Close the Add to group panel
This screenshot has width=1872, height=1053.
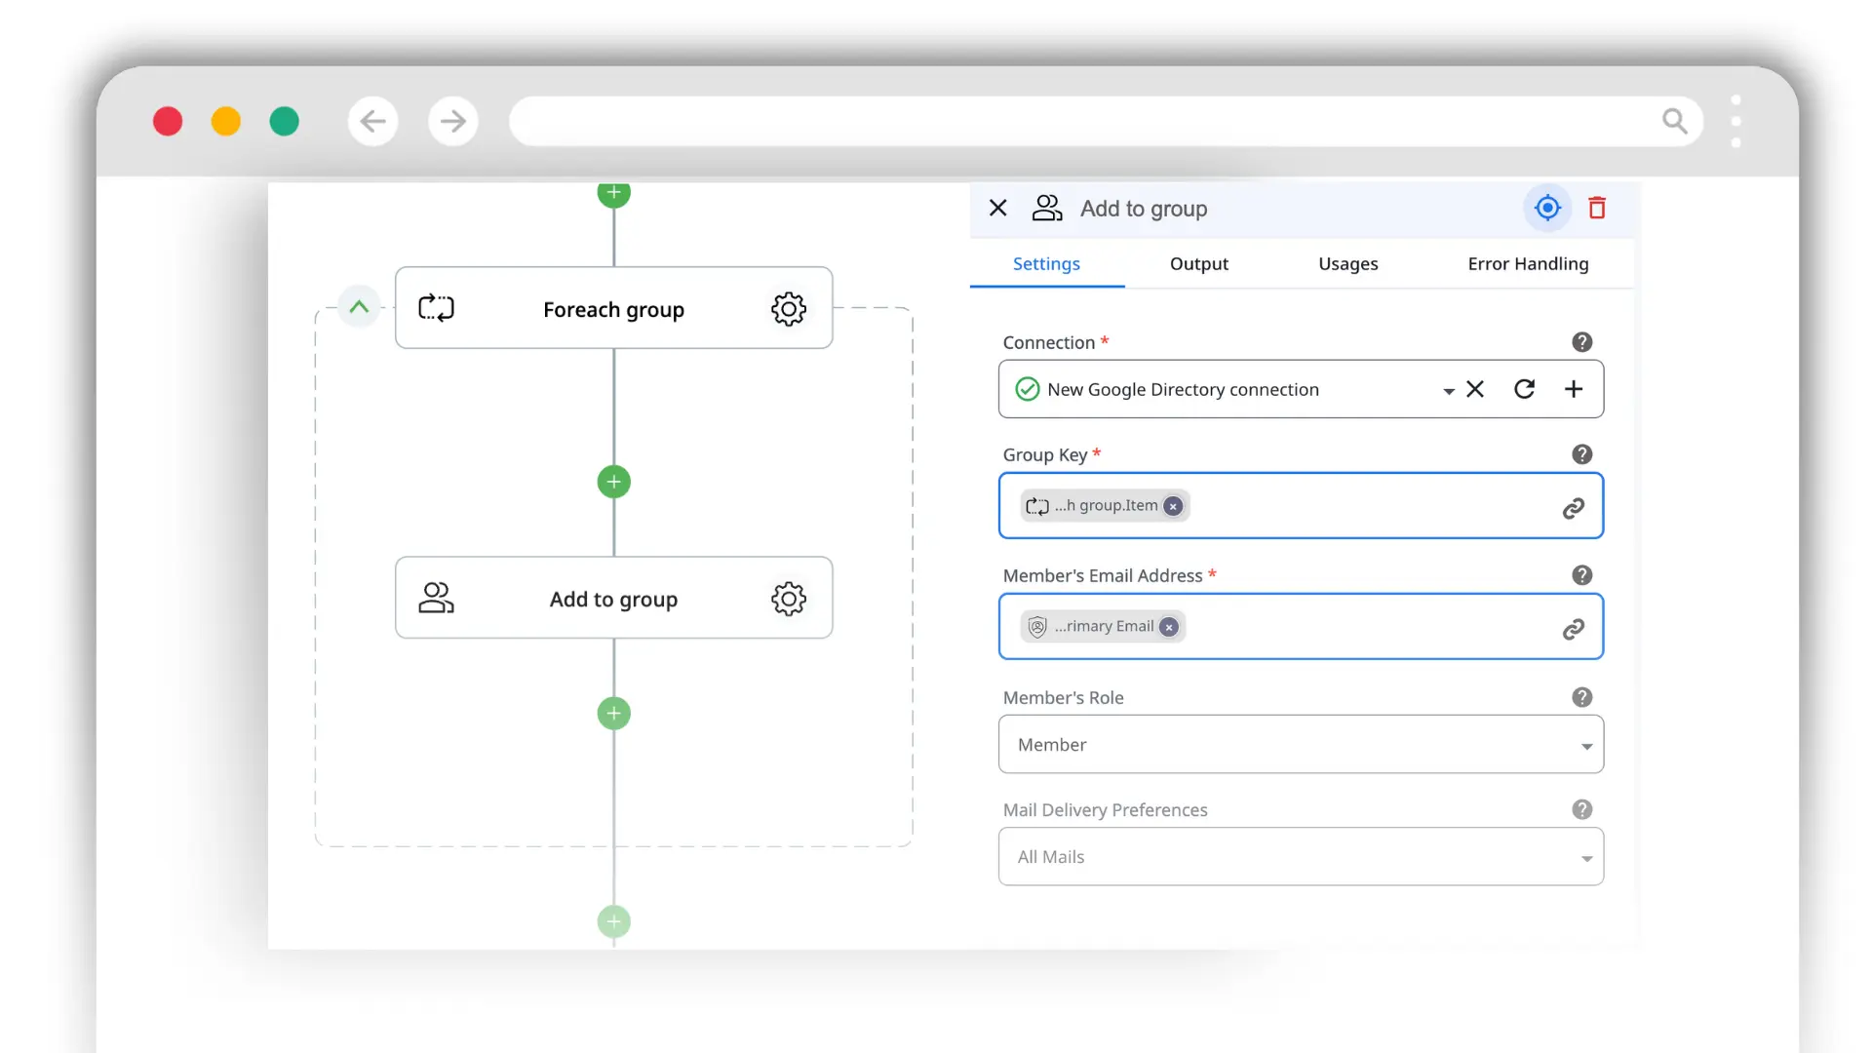(x=997, y=208)
